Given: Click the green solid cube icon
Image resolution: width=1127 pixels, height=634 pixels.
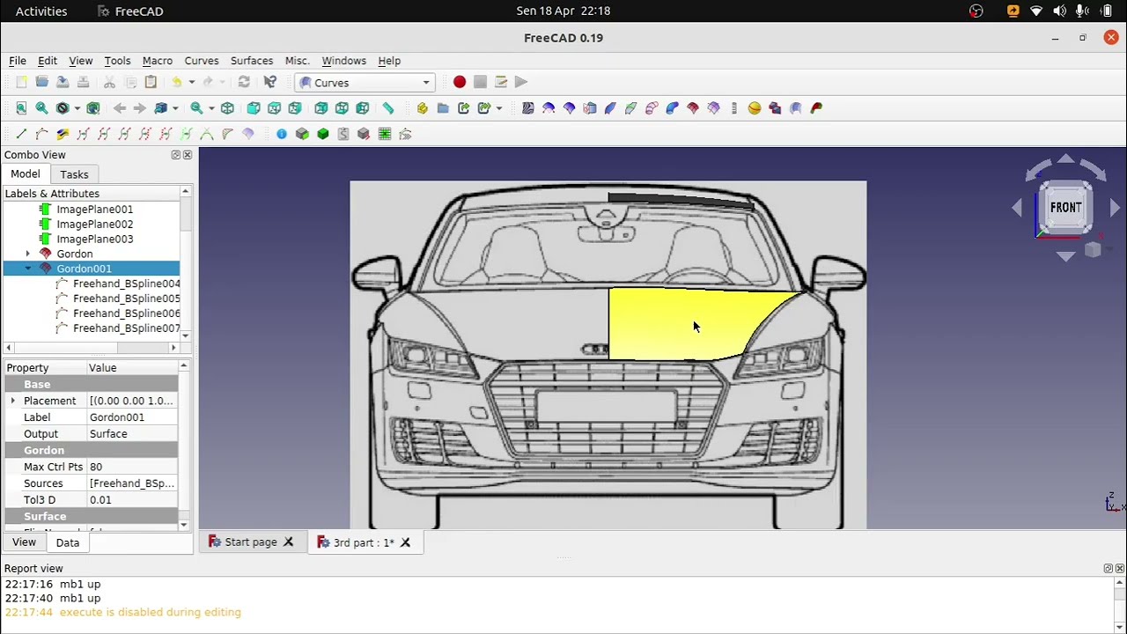Looking at the screenshot, I should (323, 134).
